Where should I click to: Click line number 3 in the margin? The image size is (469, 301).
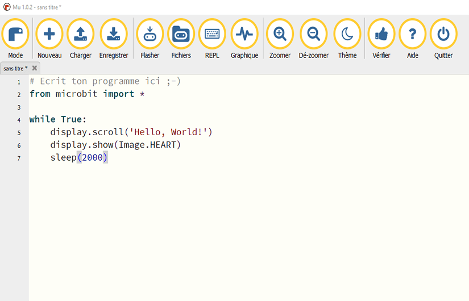point(19,107)
